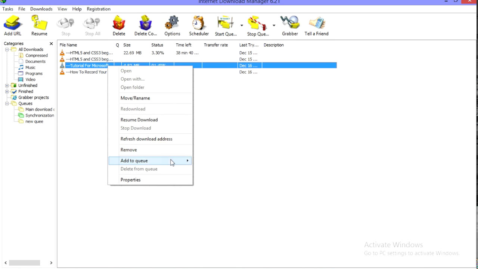Viewport: 478px width, 269px height.
Task: Choose Properties in the context menu
Action: coord(150,180)
